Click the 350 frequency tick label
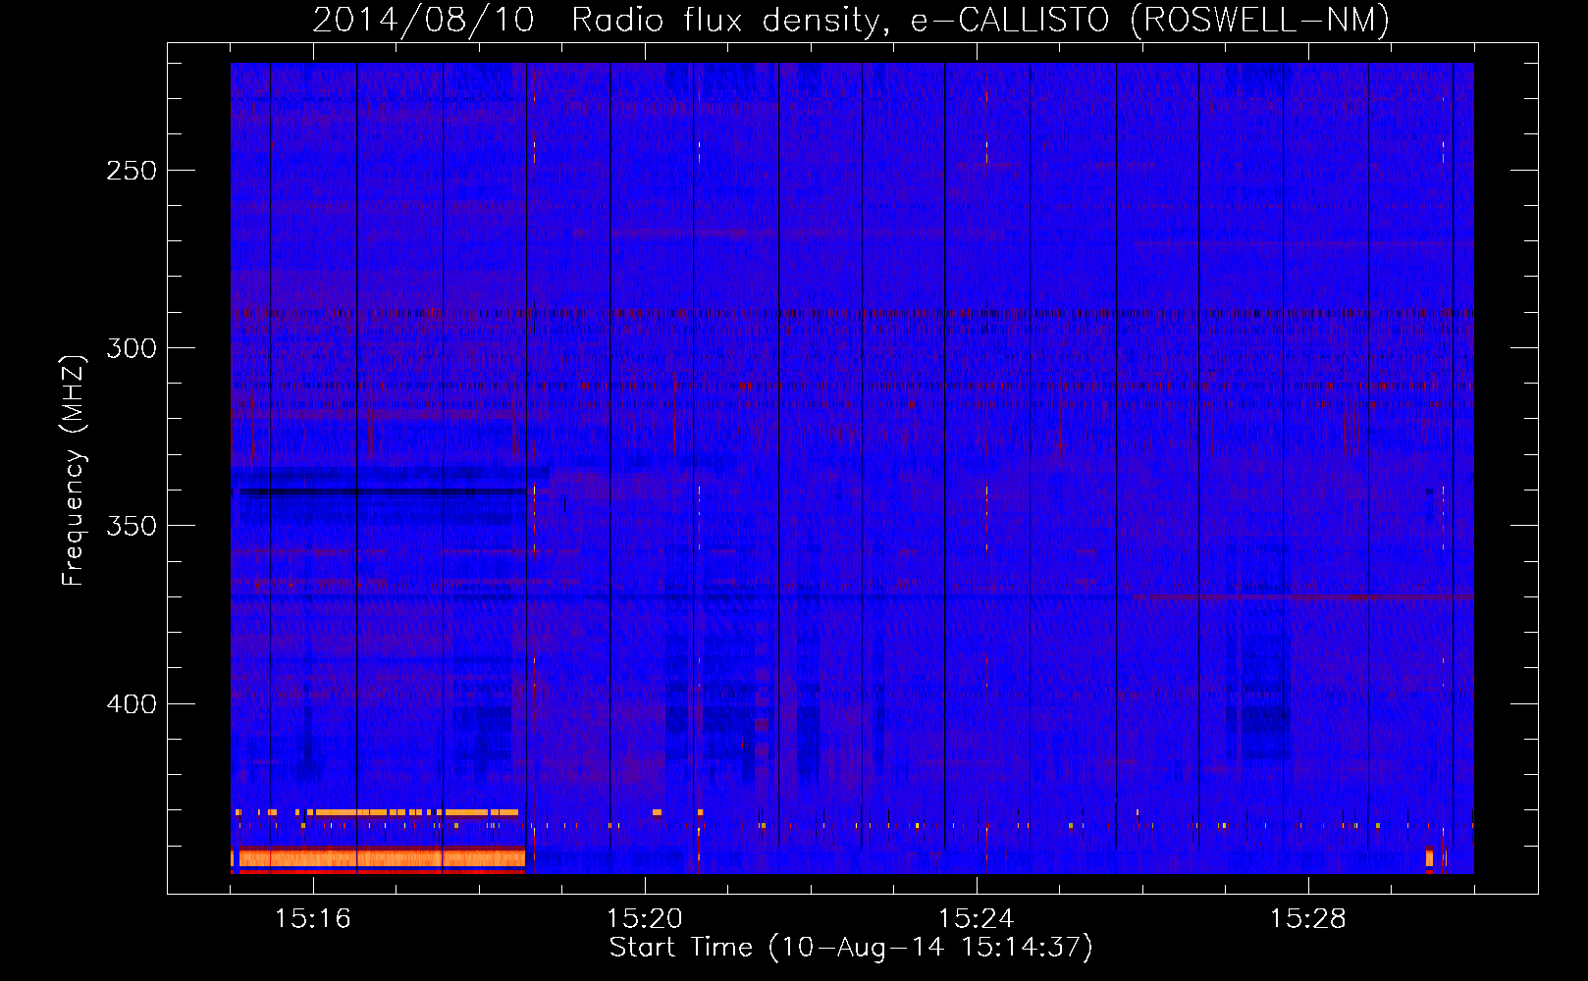The image size is (1588, 981). point(132,526)
